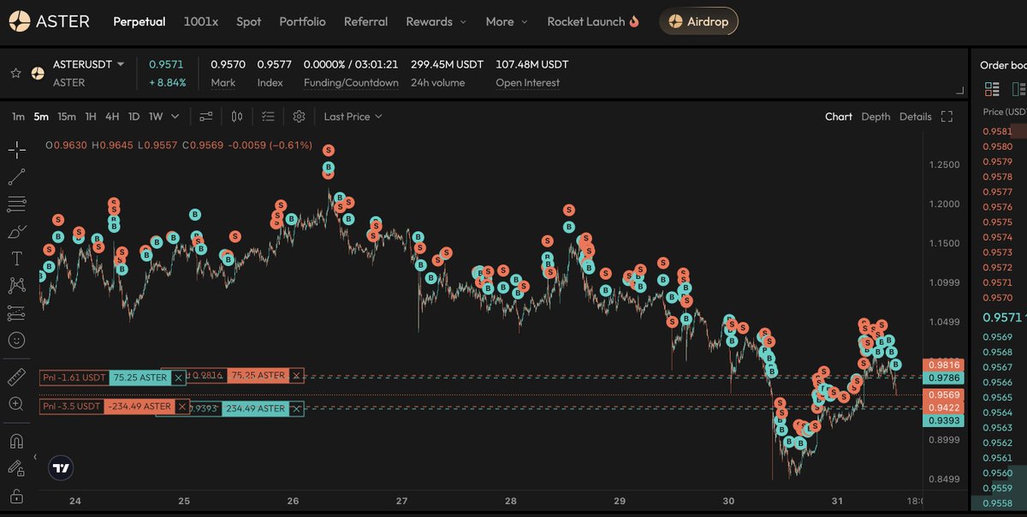Select the text annotation tool
Image resolution: width=1027 pixels, height=517 pixels.
click(x=17, y=258)
